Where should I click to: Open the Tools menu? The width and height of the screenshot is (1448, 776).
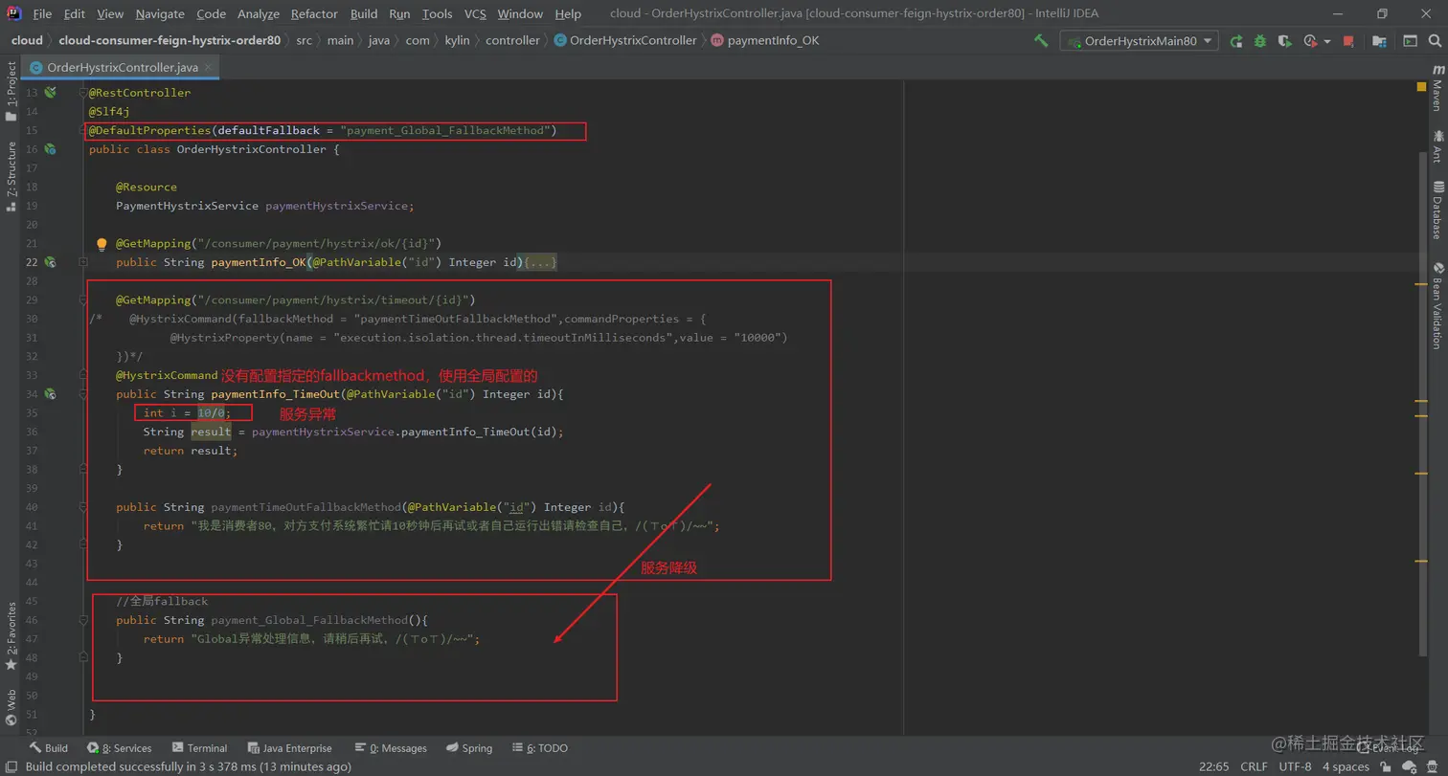click(437, 13)
